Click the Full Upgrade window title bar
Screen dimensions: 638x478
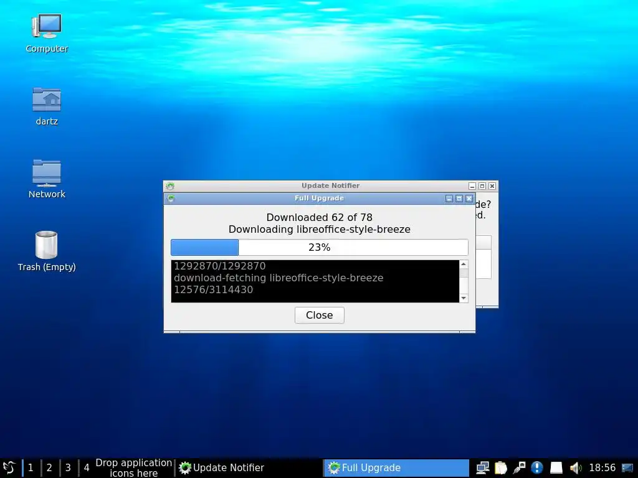pos(320,199)
